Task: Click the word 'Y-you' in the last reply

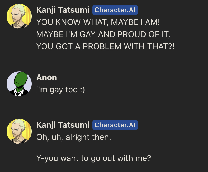Action: (47, 158)
